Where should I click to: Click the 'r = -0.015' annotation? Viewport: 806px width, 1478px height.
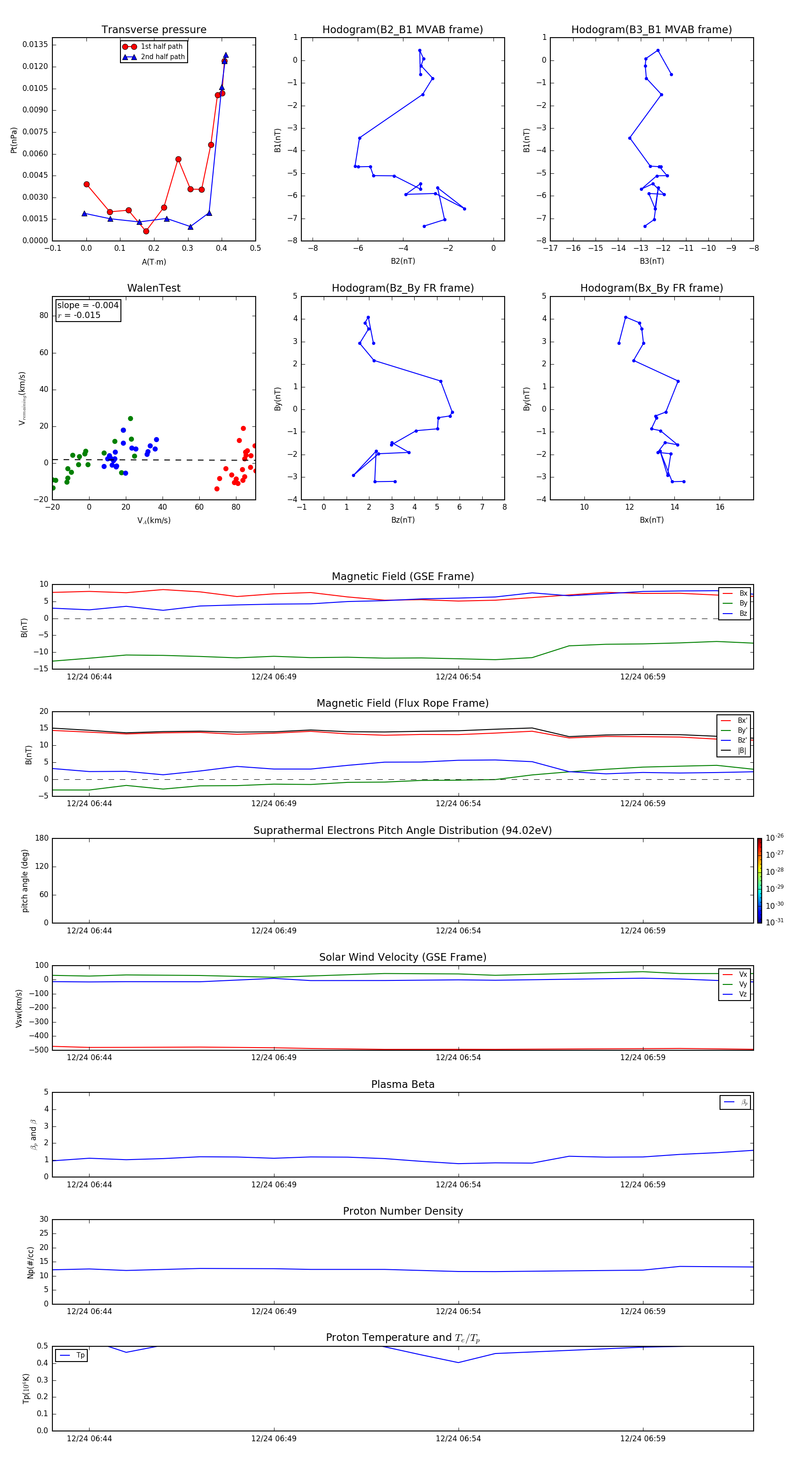coord(79,315)
